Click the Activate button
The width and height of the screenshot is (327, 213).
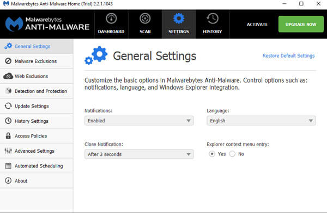point(257,24)
